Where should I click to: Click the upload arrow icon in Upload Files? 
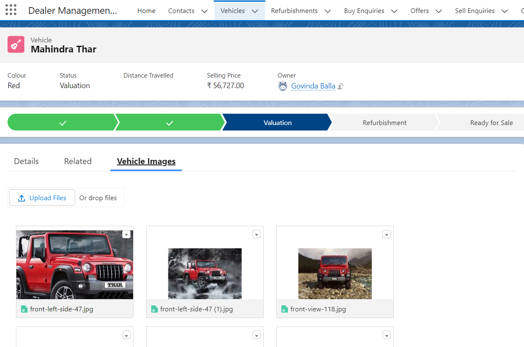[22, 198]
